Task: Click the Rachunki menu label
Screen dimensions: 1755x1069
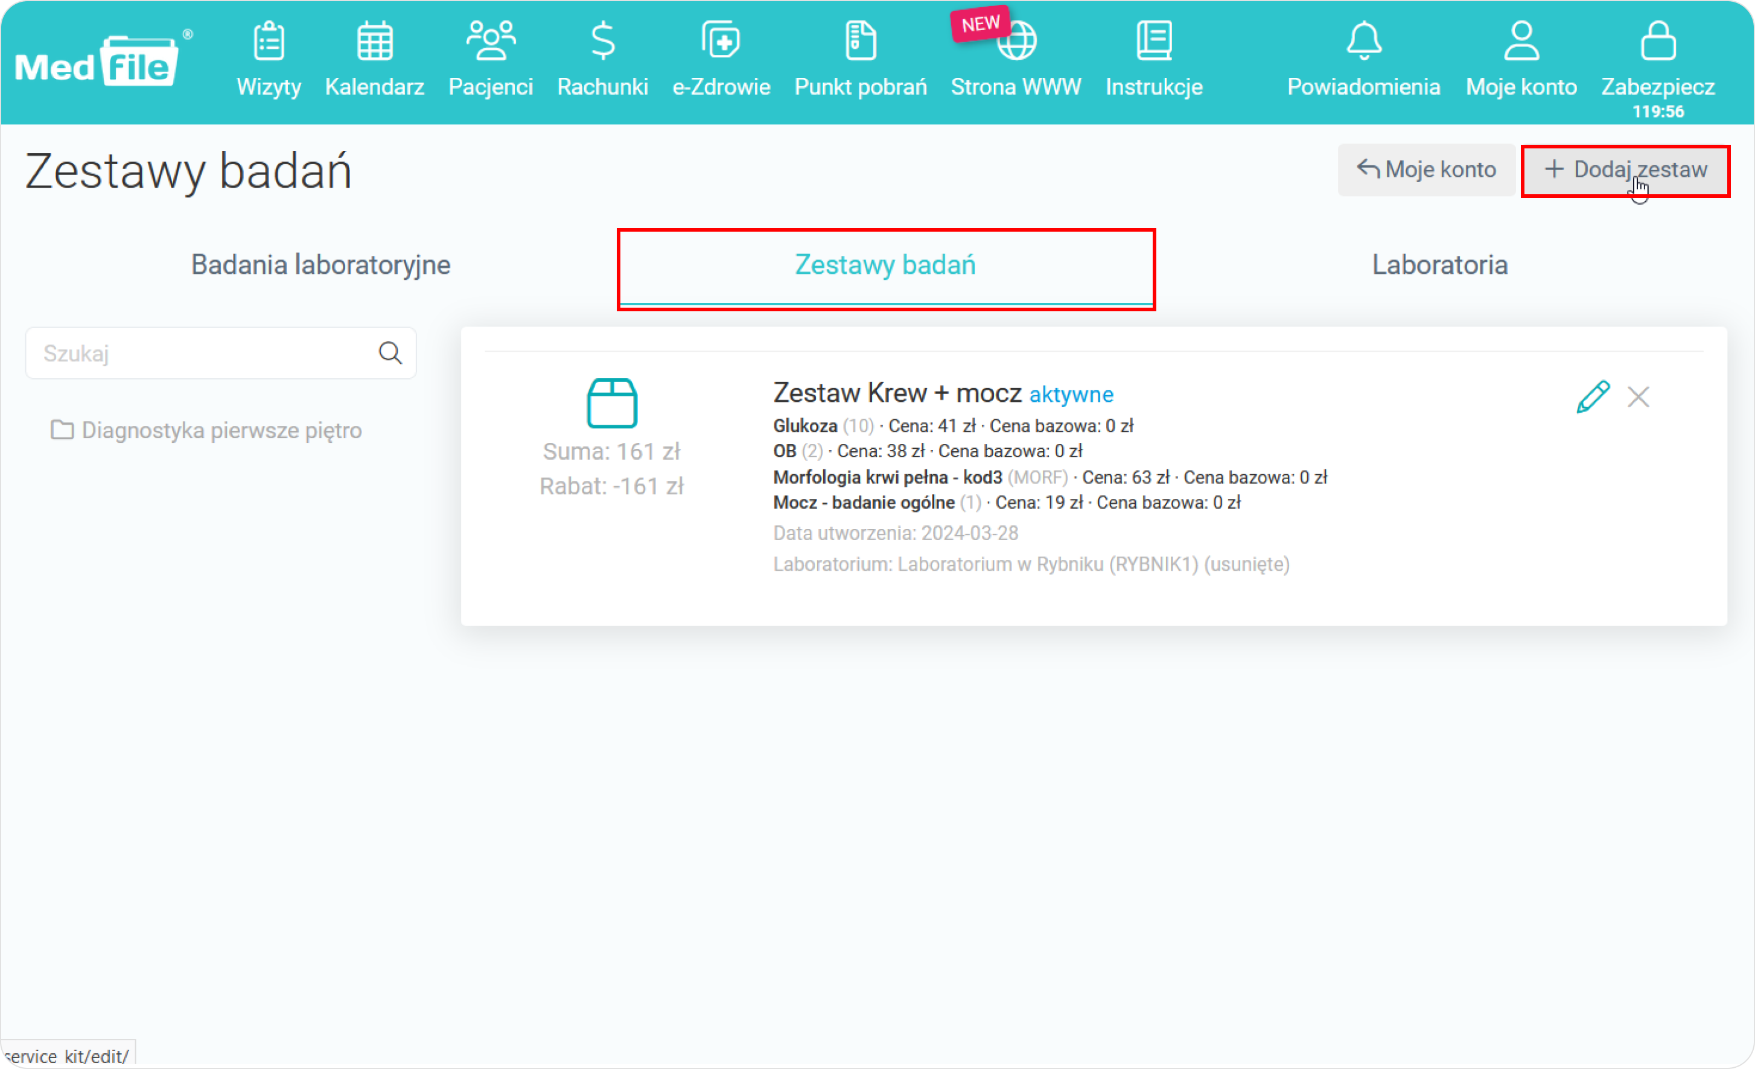Action: click(602, 87)
